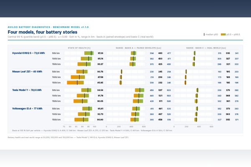Click the basis A median range 481
The height and width of the screenshot is (167, 251).
[x=160, y=109]
